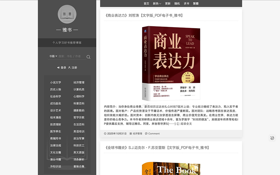
Task: Click the magnifier search icon
Action: (x=88, y=57)
